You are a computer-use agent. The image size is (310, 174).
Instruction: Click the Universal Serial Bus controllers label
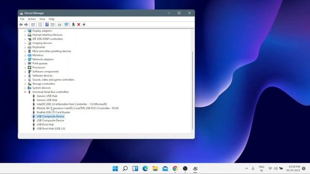pyautogui.click(x=50, y=92)
